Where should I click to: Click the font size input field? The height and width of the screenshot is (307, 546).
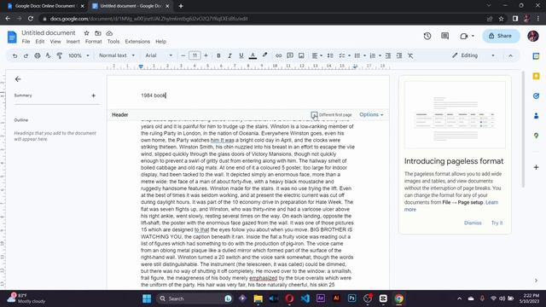tap(195, 55)
